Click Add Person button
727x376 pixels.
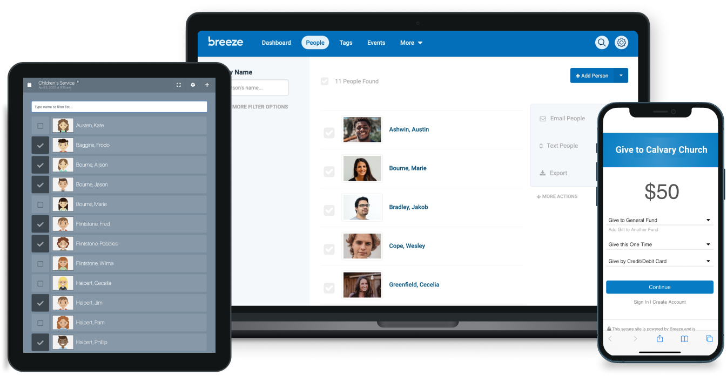[592, 76]
